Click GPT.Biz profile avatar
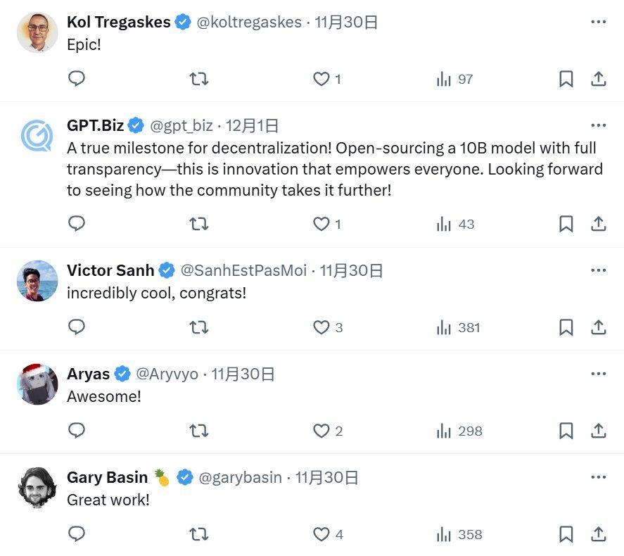Image resolution: width=624 pixels, height=556 pixels. point(37,136)
